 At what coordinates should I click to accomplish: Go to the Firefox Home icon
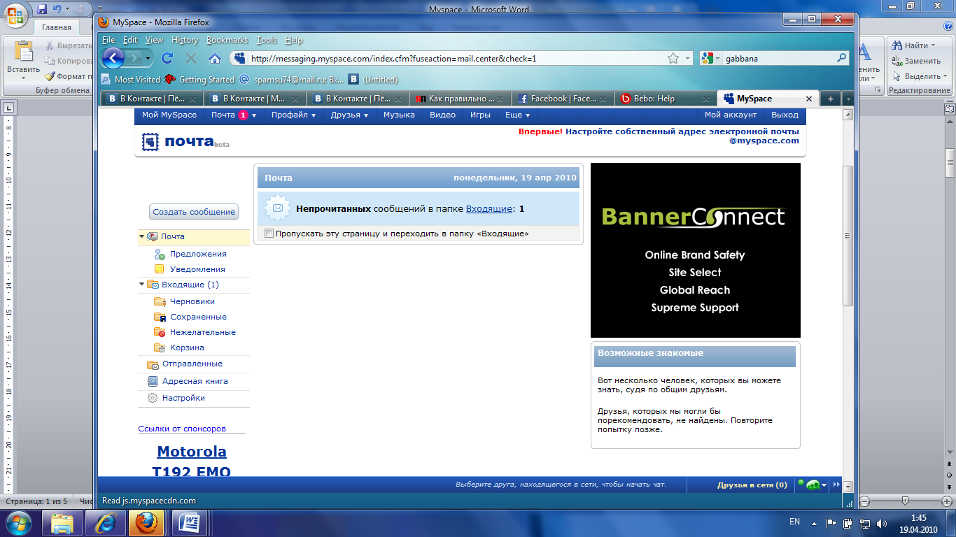pyautogui.click(x=215, y=58)
